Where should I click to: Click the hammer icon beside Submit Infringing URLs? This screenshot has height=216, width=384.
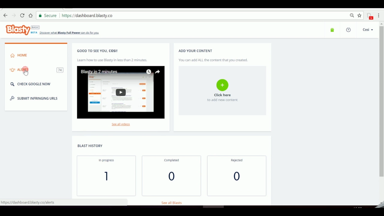pos(12,98)
